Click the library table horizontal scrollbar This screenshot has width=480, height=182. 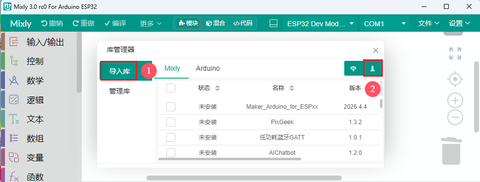point(229,159)
